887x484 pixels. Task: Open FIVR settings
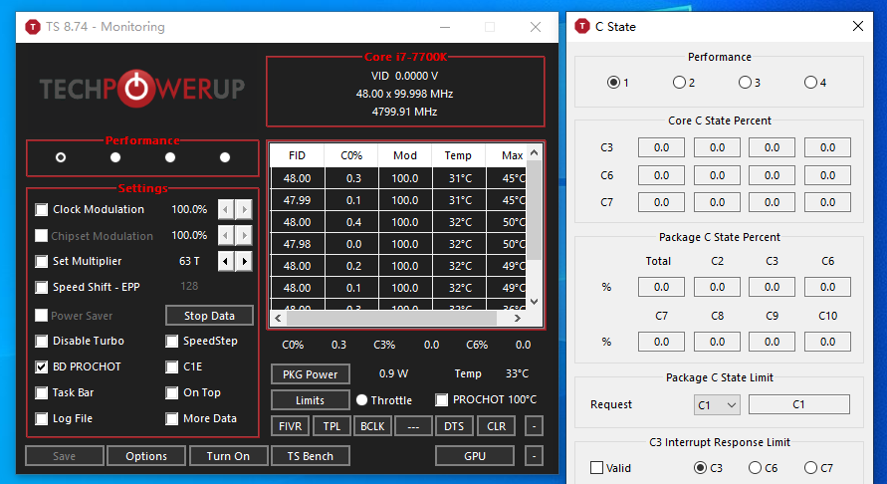(x=291, y=426)
